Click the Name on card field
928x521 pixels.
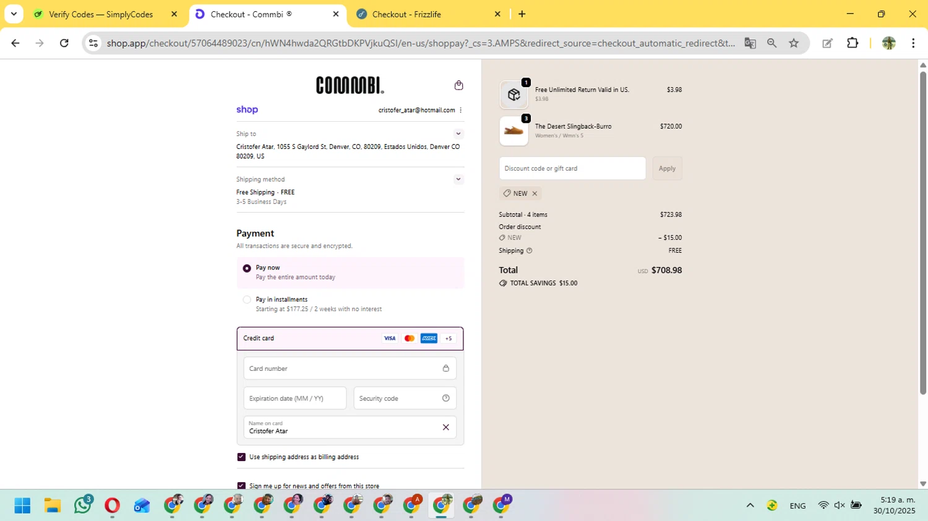point(350,427)
